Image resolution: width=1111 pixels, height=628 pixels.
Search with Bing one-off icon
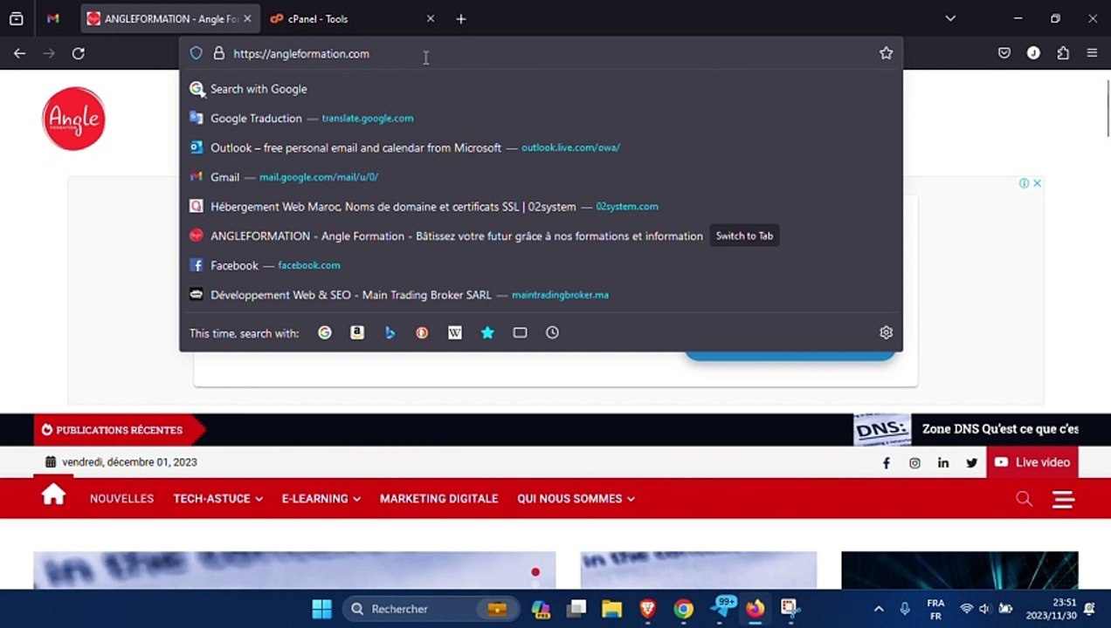tap(390, 332)
